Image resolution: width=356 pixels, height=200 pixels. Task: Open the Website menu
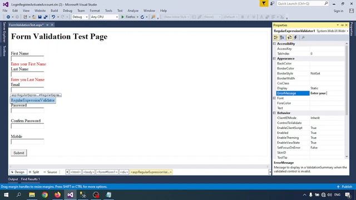coord(40,11)
